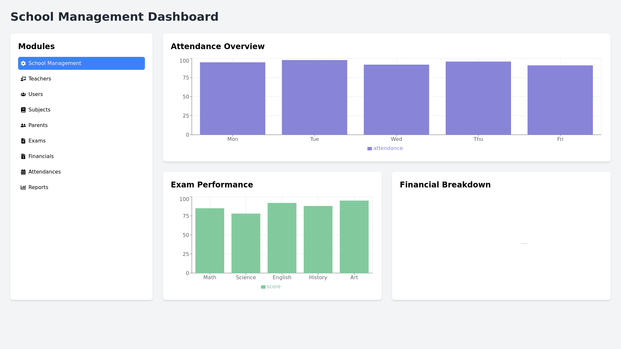Click the Science exam score bar
The height and width of the screenshot is (349, 621).
(x=246, y=243)
